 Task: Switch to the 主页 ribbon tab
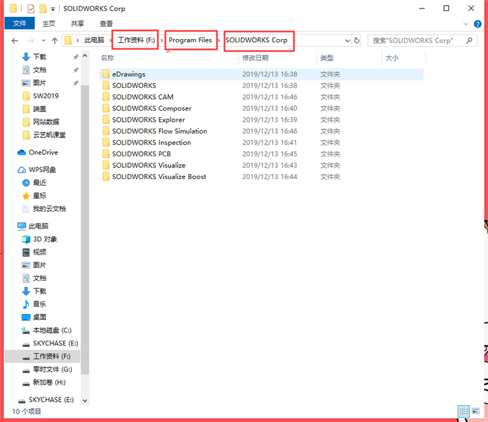(x=49, y=23)
